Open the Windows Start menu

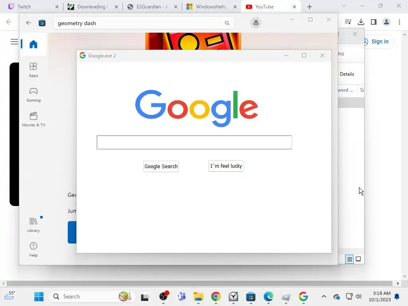[39, 296]
